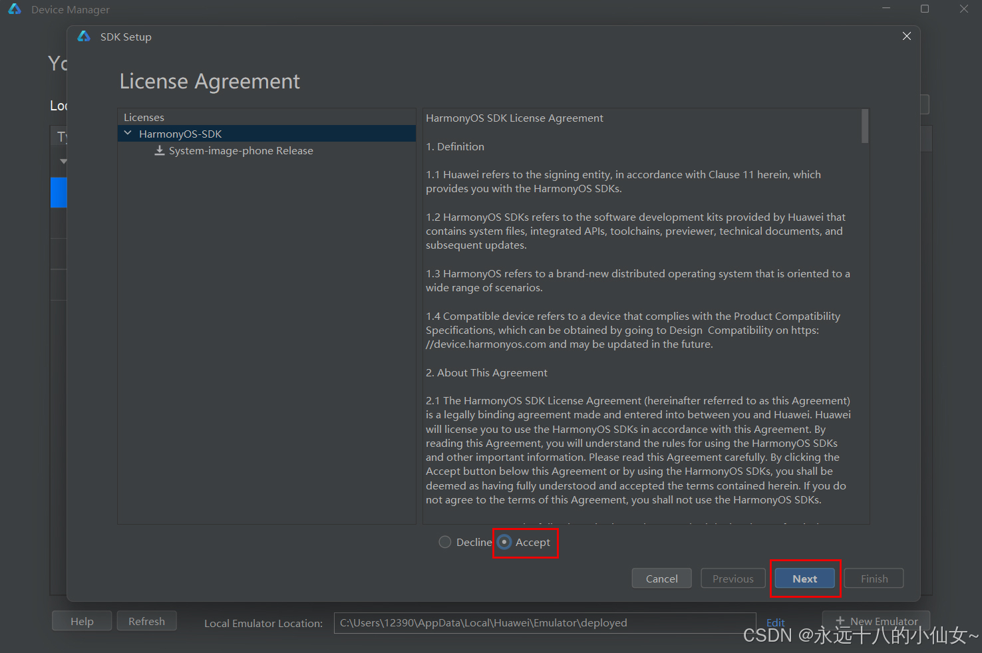The image size is (982, 653).
Task: Maximize the Device Manager window
Action: click(x=925, y=9)
